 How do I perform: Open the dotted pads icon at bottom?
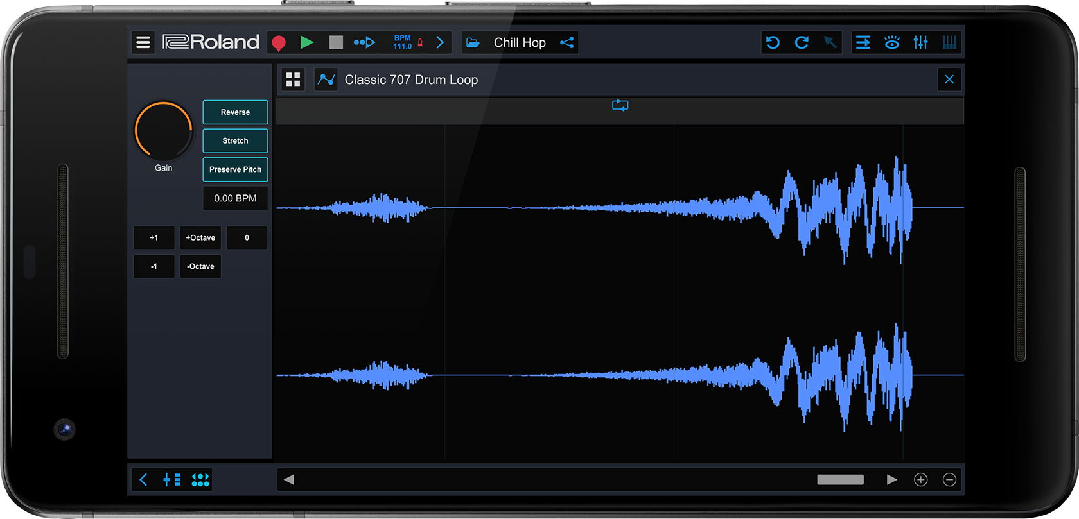[x=200, y=479]
